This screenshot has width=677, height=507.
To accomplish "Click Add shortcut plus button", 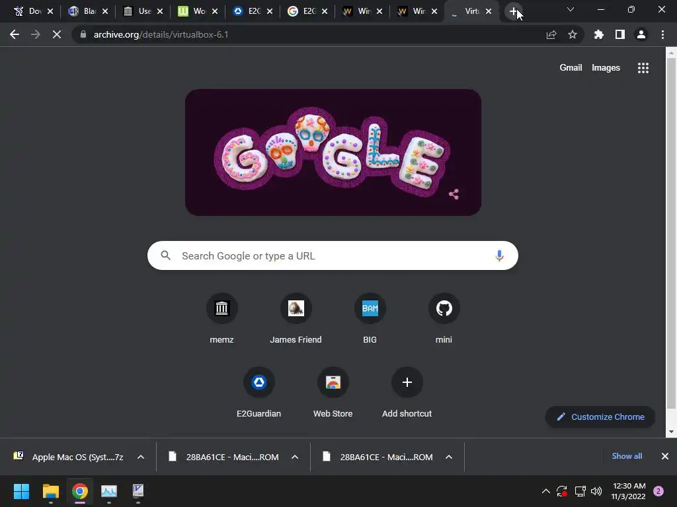I will 407,382.
